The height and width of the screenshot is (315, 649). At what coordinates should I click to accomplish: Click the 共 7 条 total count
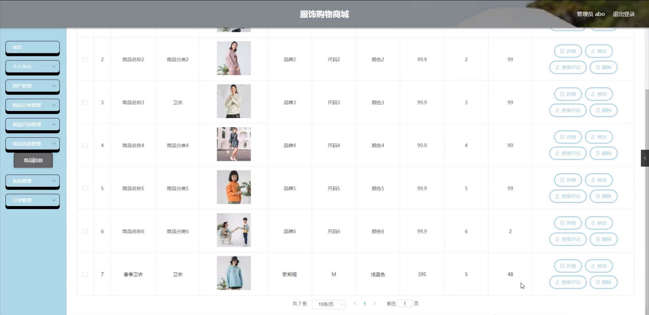point(299,304)
